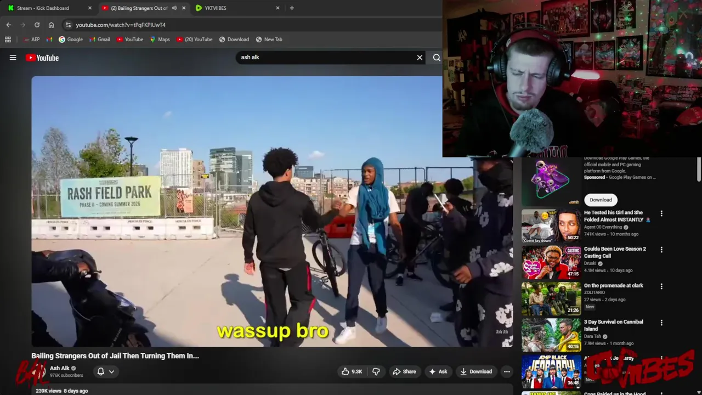Screen dimensions: 702x395
Task: Open 'He Tested His Girl' video thumbnail
Action: 551,225
